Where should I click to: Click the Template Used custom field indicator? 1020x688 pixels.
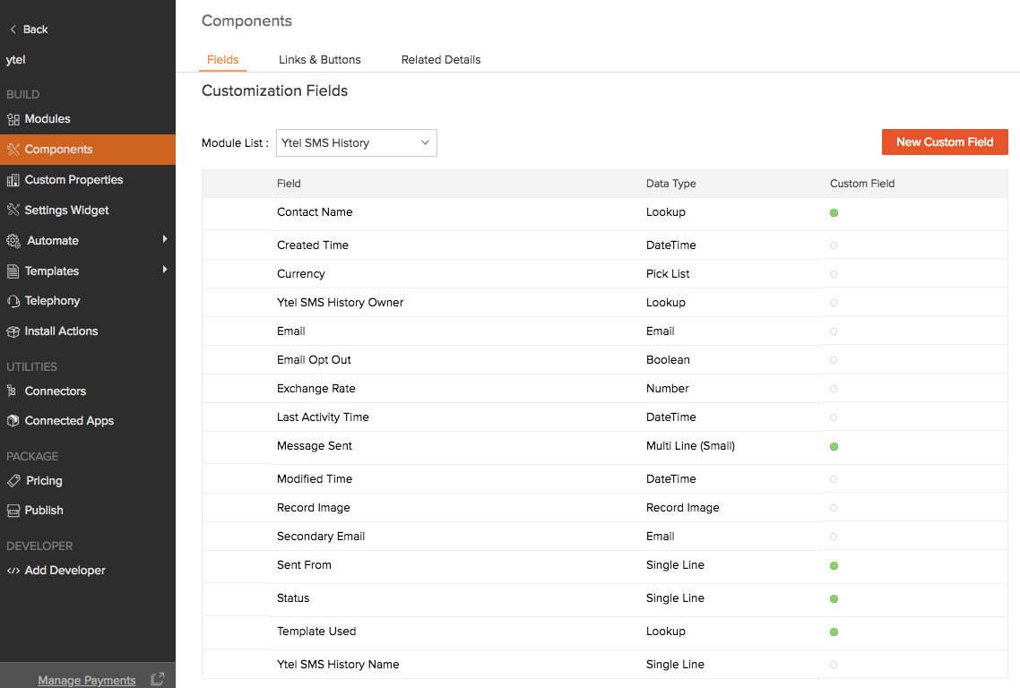[x=834, y=632]
